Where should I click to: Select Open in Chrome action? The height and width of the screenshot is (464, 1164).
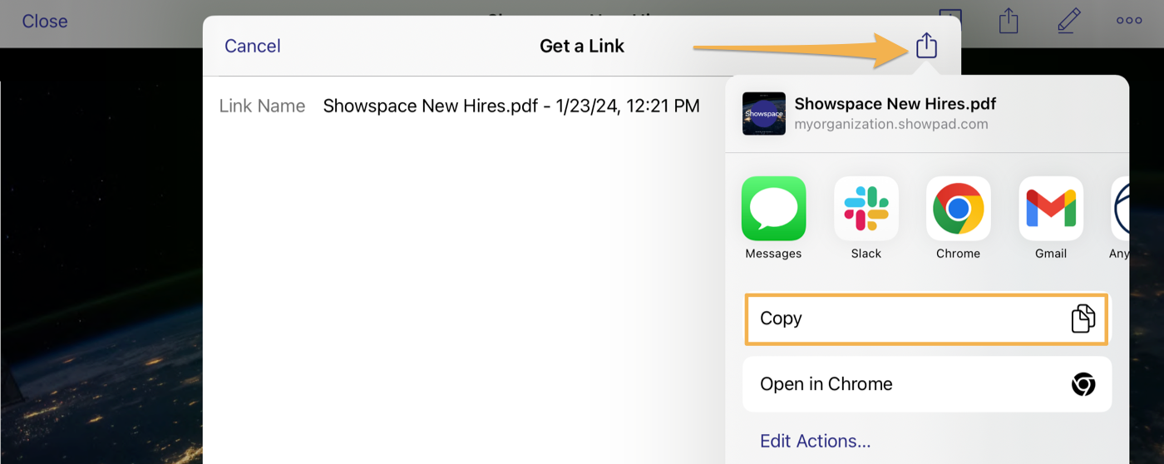point(927,384)
